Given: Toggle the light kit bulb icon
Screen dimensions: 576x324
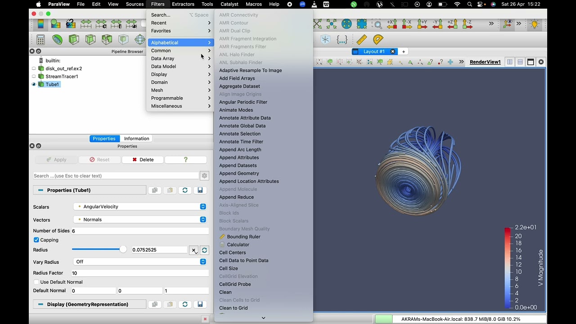Looking at the screenshot, I should [535, 24].
